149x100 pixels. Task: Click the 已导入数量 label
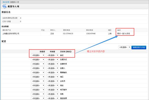coord(7,21)
